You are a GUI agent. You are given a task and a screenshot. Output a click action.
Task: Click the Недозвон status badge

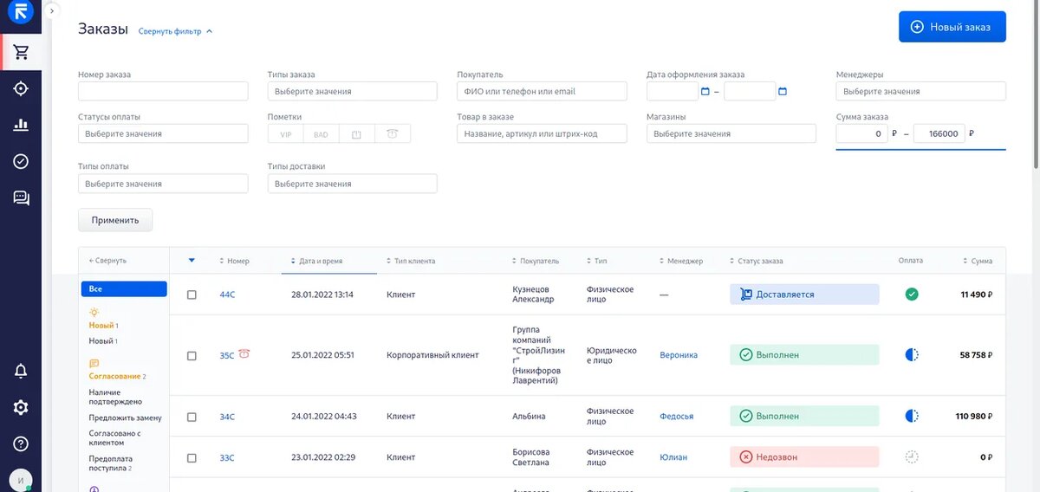804,456
